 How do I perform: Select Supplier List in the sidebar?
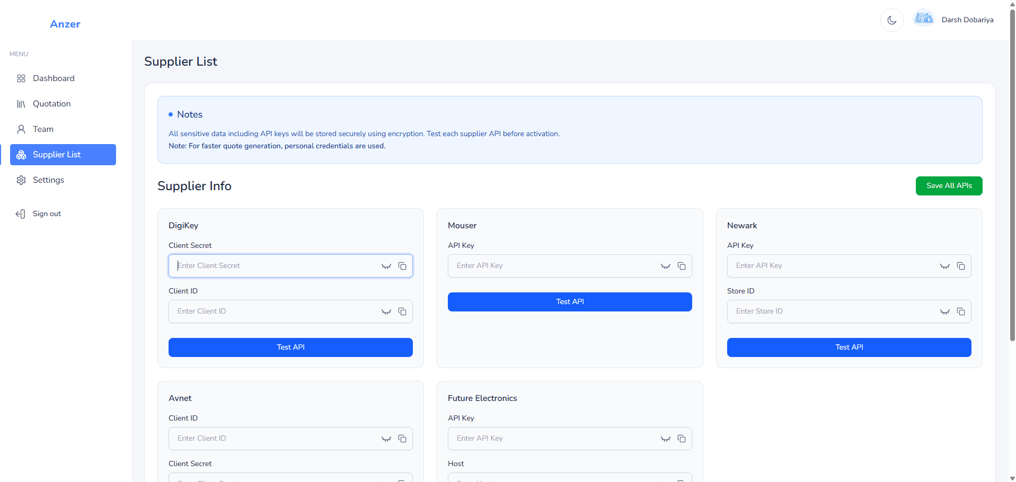pos(63,155)
